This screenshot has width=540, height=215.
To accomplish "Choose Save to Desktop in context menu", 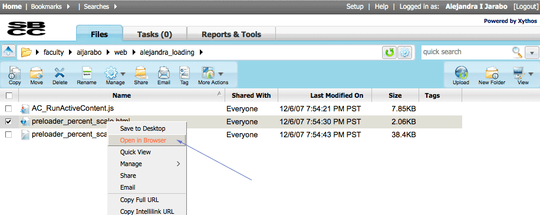I will coord(143,128).
